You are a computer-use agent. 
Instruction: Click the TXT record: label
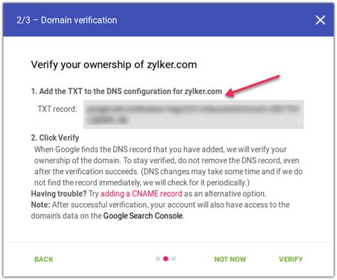click(58, 109)
